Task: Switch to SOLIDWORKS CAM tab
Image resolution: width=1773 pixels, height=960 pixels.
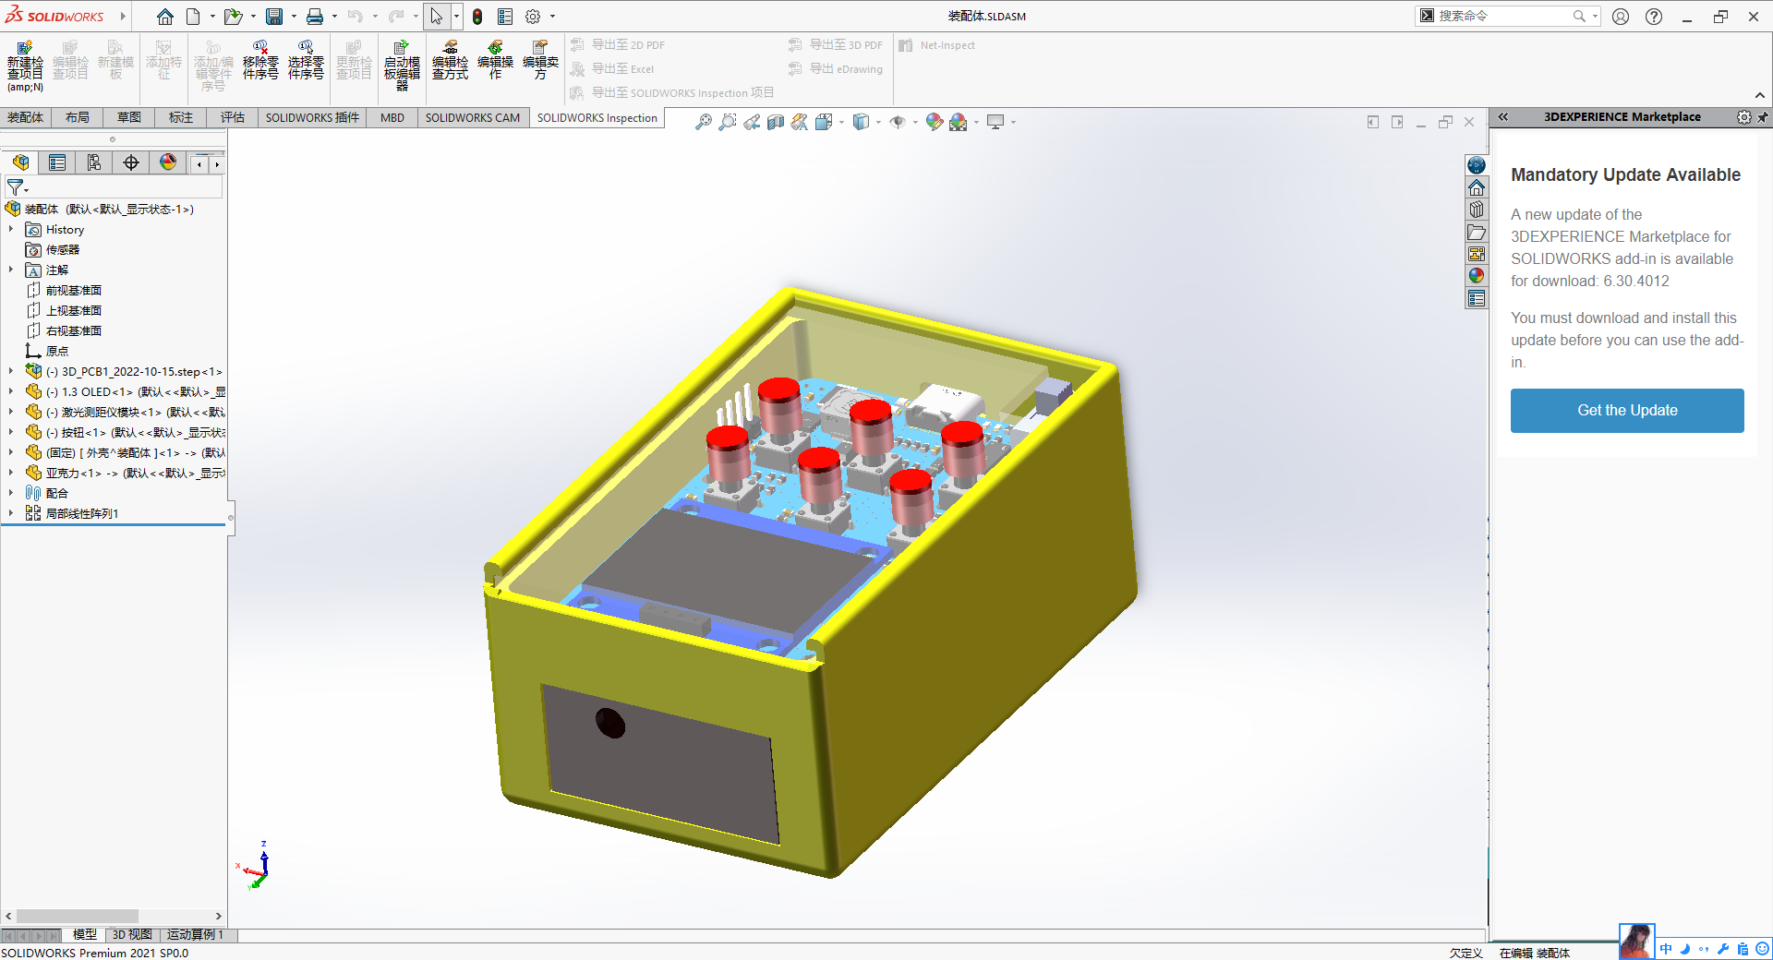Action: point(472,117)
